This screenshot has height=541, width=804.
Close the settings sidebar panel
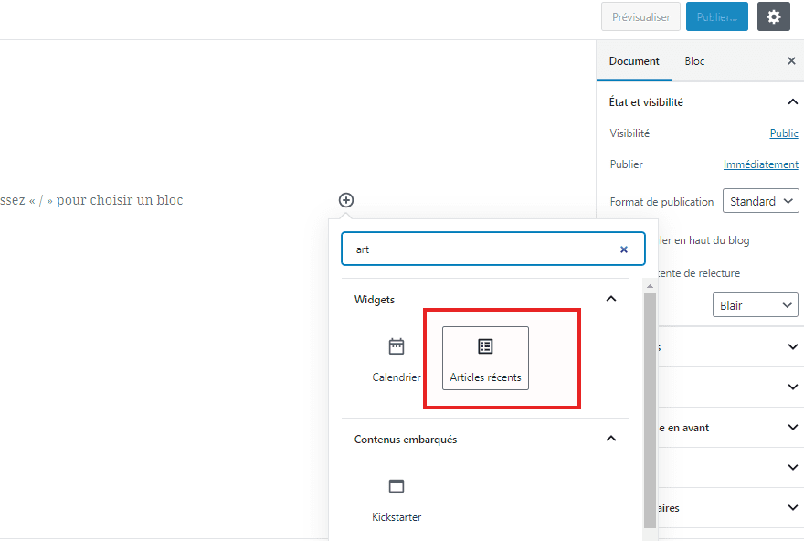click(x=791, y=61)
